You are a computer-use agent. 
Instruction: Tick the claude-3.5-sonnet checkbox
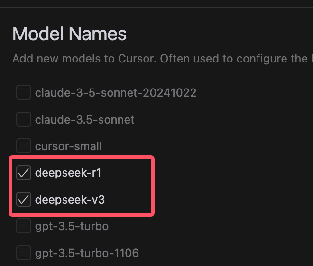pos(24,120)
